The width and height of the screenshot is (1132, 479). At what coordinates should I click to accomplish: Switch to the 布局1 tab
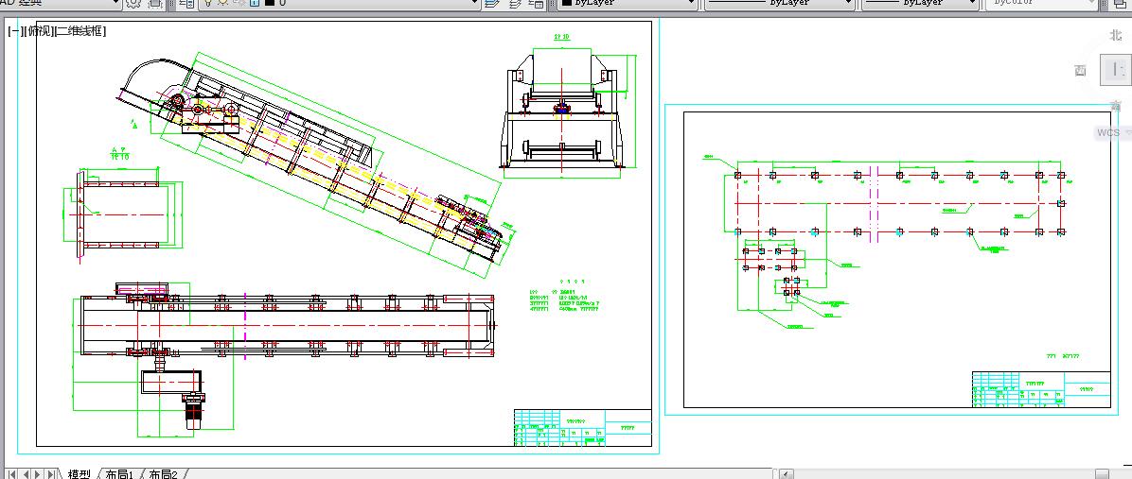tap(120, 474)
